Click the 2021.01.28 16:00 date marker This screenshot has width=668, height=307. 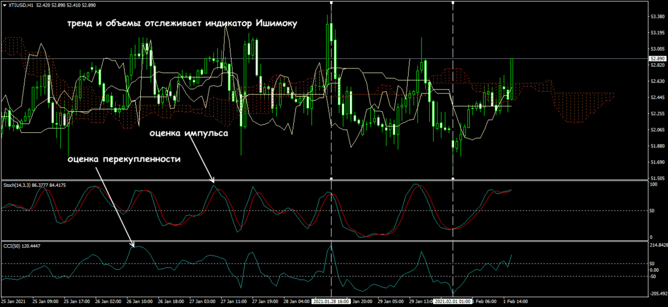point(331,302)
